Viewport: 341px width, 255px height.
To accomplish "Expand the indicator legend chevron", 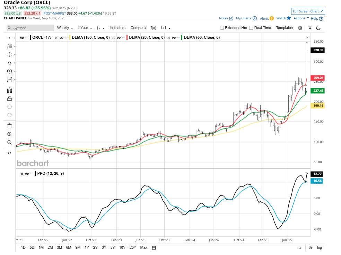I will coord(307,38).
